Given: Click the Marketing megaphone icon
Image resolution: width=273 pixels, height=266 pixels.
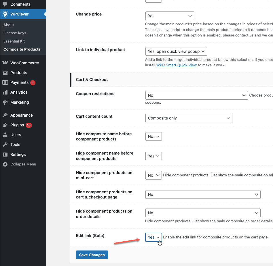Looking at the screenshot, I should 5,102.
